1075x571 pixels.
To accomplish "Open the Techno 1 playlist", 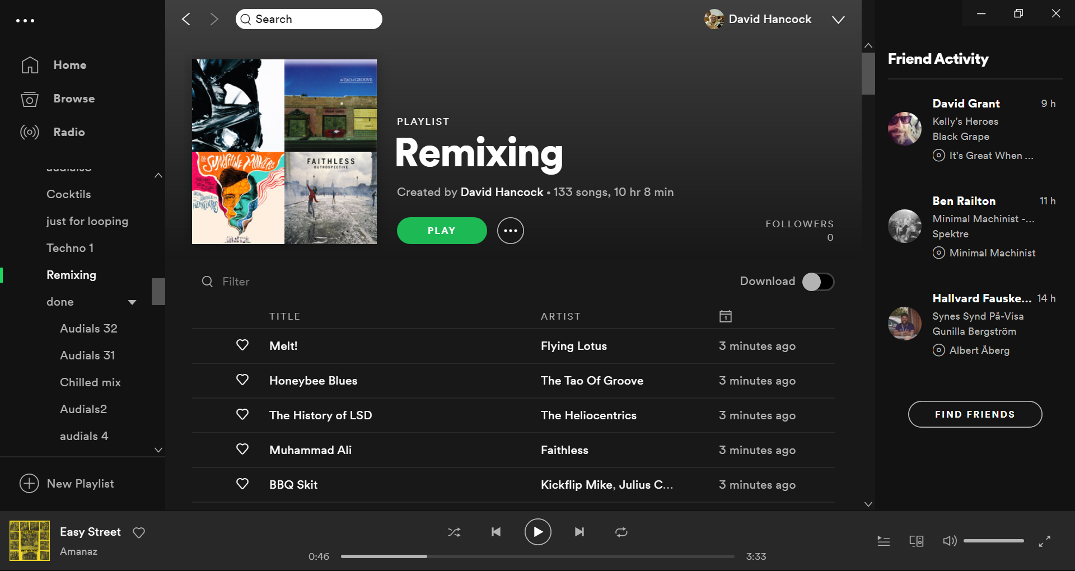I will click(x=70, y=248).
